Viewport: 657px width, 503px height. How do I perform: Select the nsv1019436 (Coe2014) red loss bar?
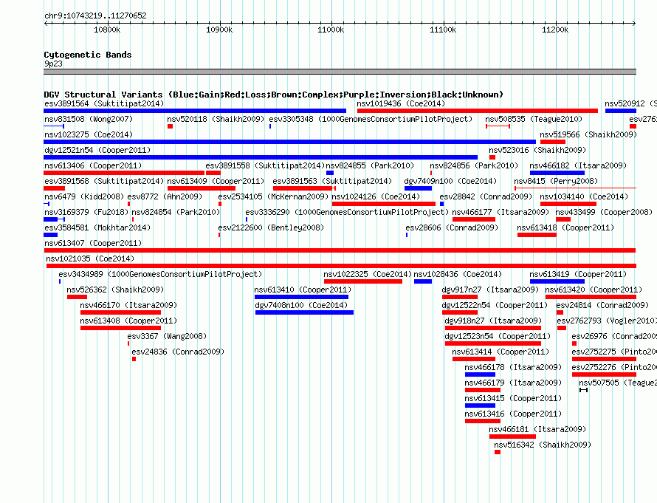point(477,111)
